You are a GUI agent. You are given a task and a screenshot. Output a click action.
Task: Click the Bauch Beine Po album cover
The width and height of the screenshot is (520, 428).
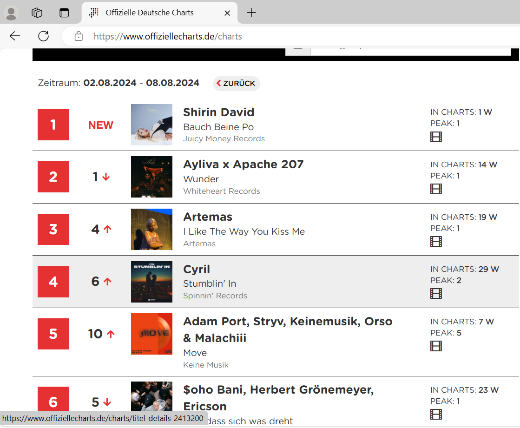151,125
